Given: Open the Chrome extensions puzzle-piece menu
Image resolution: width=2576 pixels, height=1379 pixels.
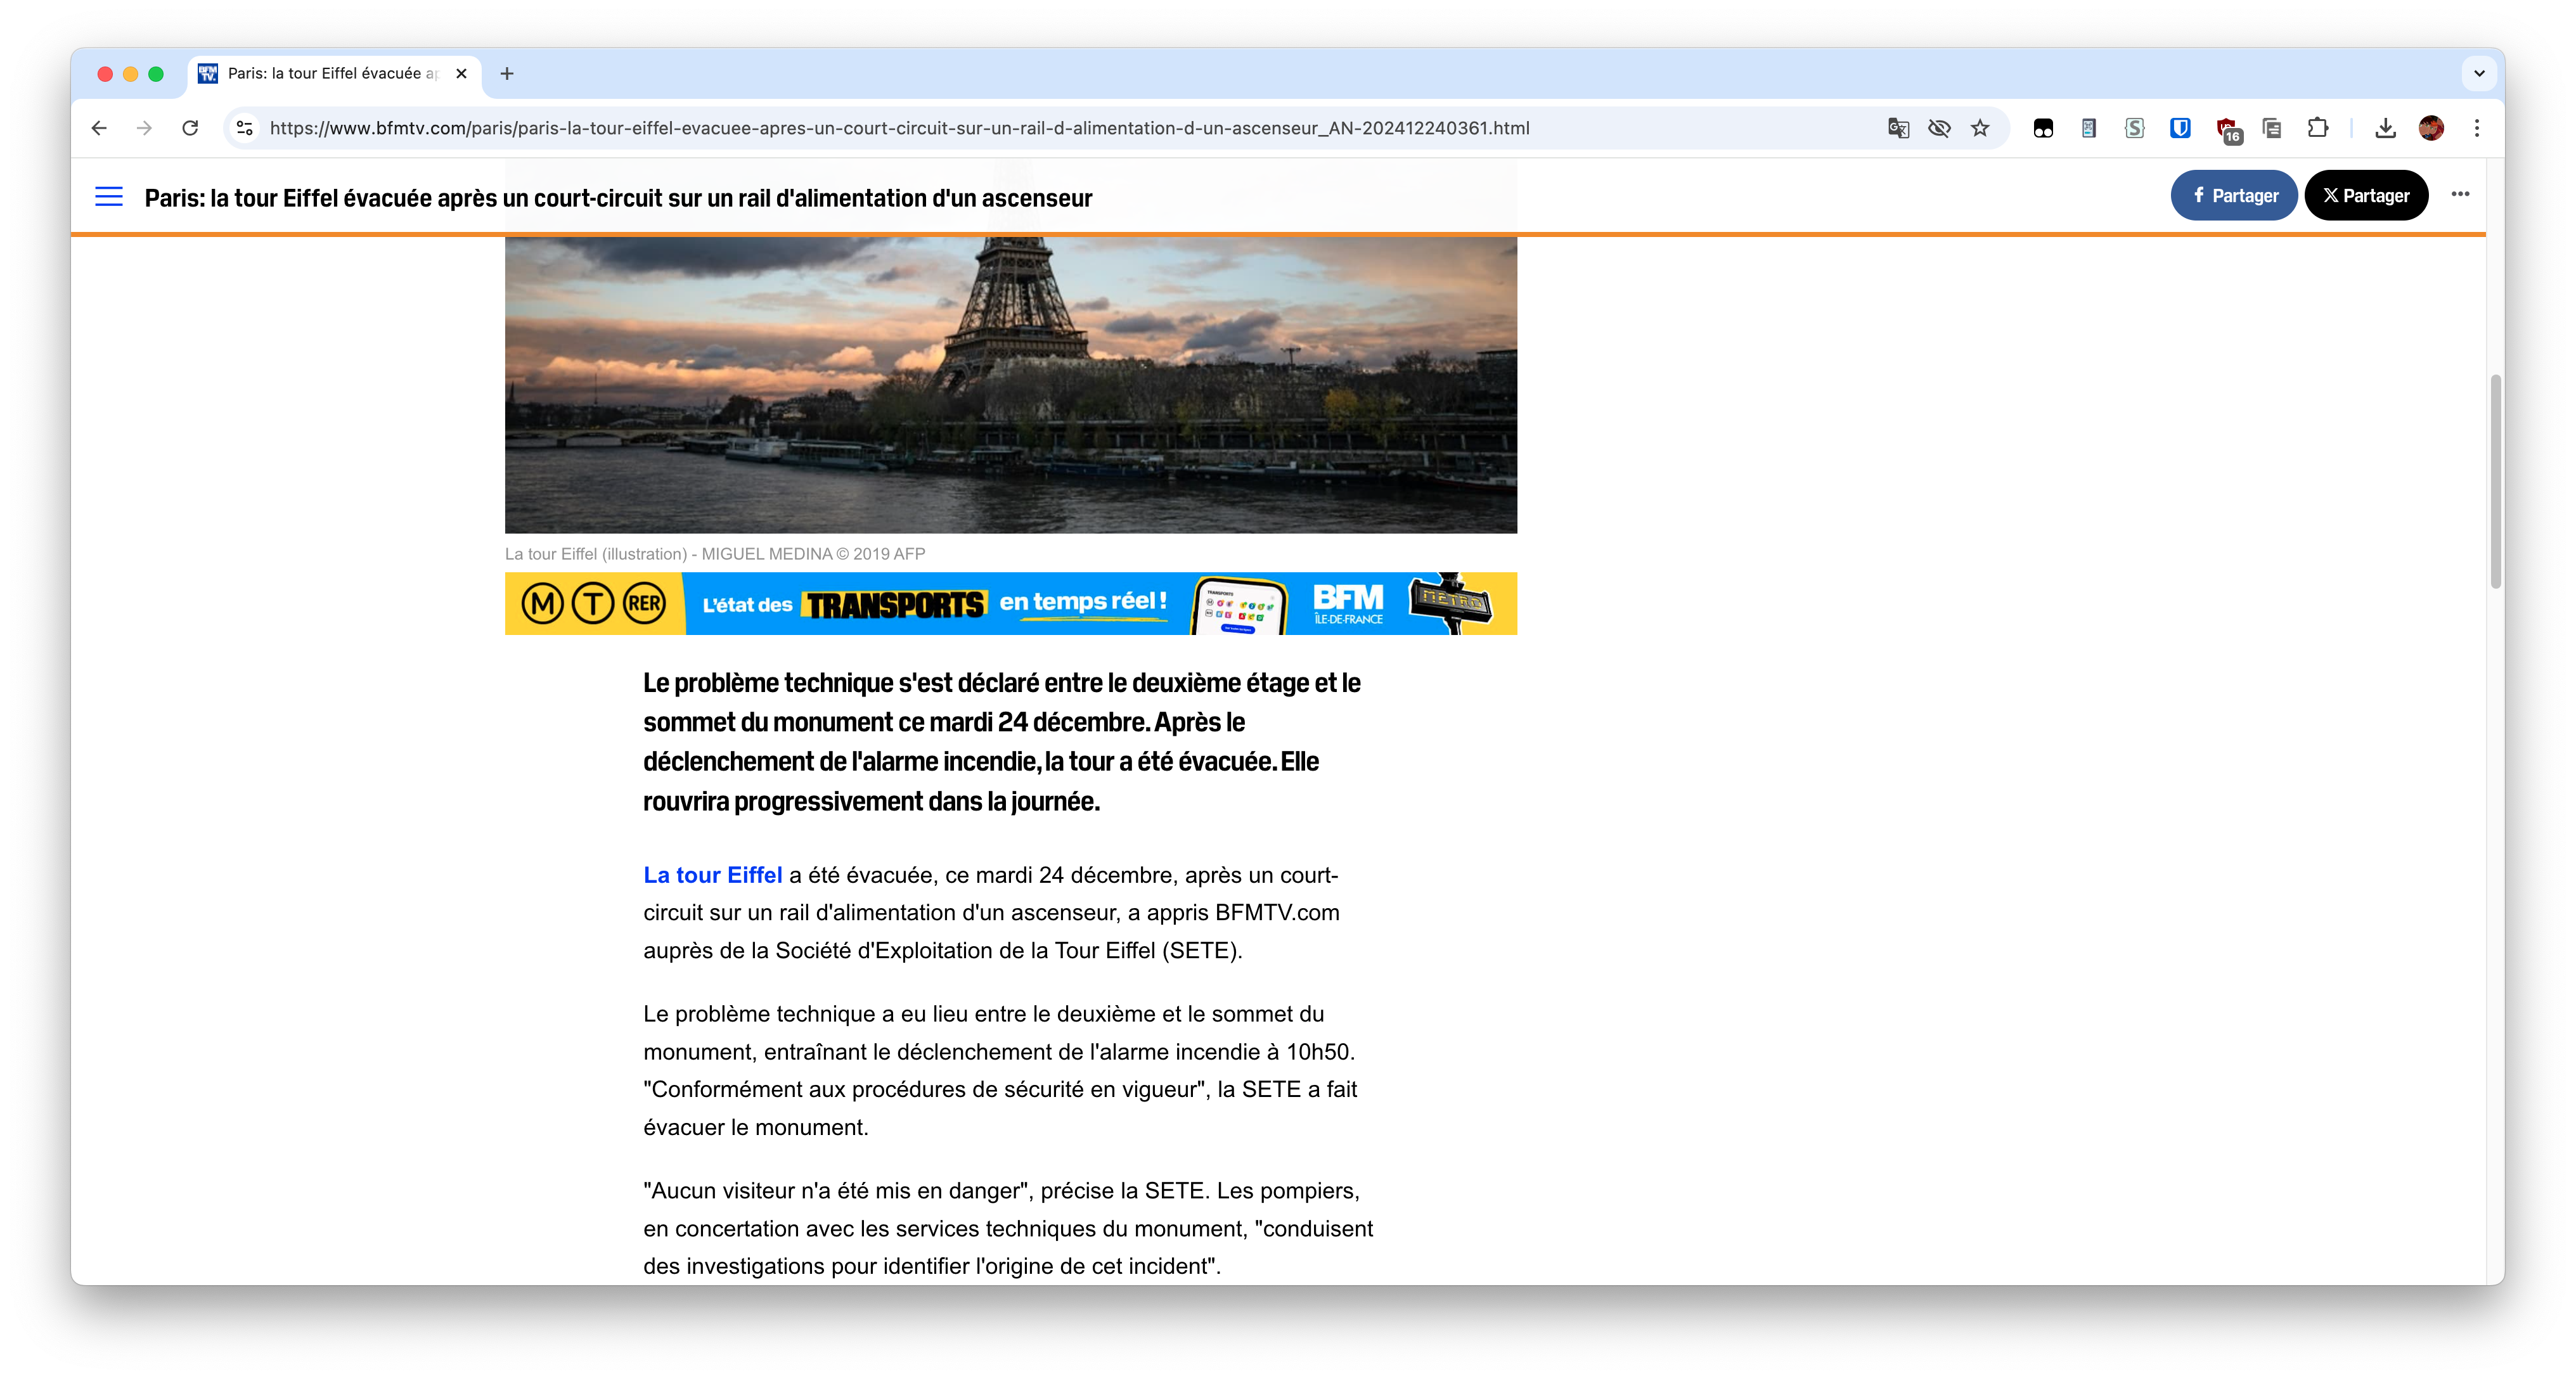Looking at the screenshot, I should (x=2318, y=128).
